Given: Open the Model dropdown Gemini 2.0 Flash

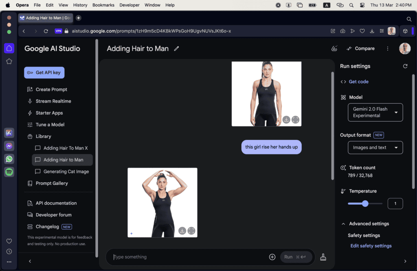Looking at the screenshot, I should point(375,112).
